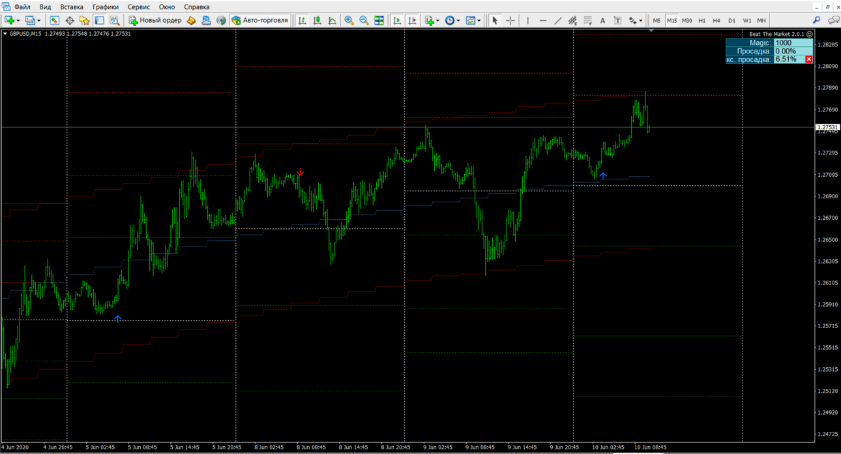Screen dimensions: 841x454
Task: Open the Periods clock icon
Action: click(x=450, y=20)
